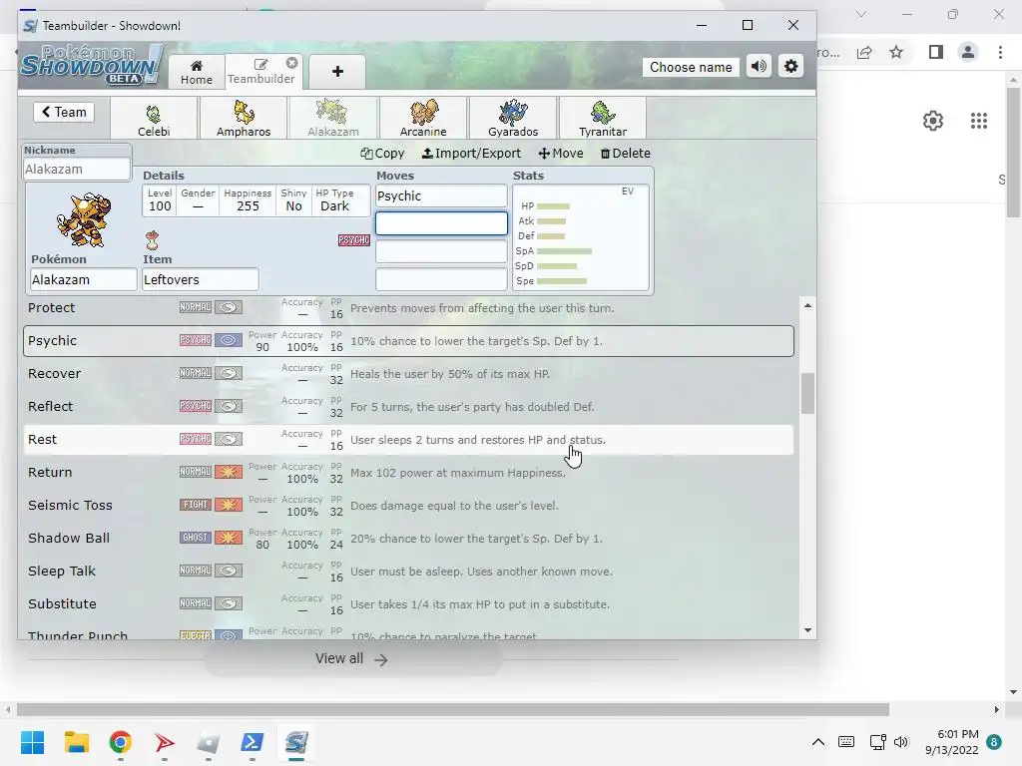Click the special category icon on Psychic row
This screenshot has height=766, width=1022.
click(229, 340)
